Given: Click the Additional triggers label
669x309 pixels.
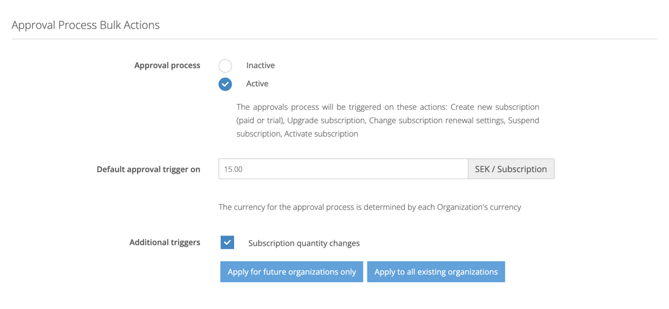Looking at the screenshot, I should point(165,242).
